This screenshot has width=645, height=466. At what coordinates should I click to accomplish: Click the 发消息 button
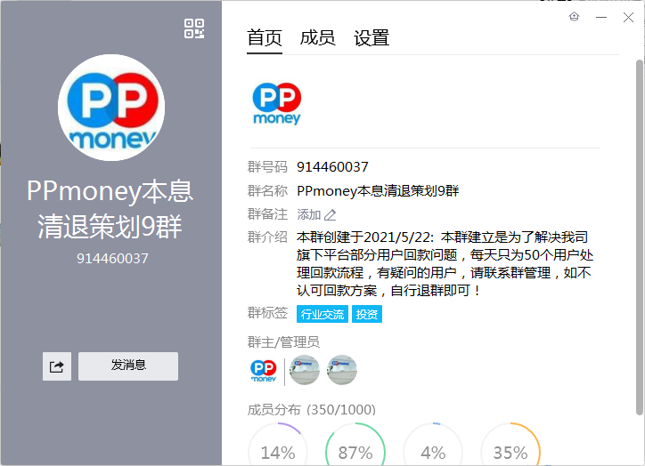(x=128, y=366)
